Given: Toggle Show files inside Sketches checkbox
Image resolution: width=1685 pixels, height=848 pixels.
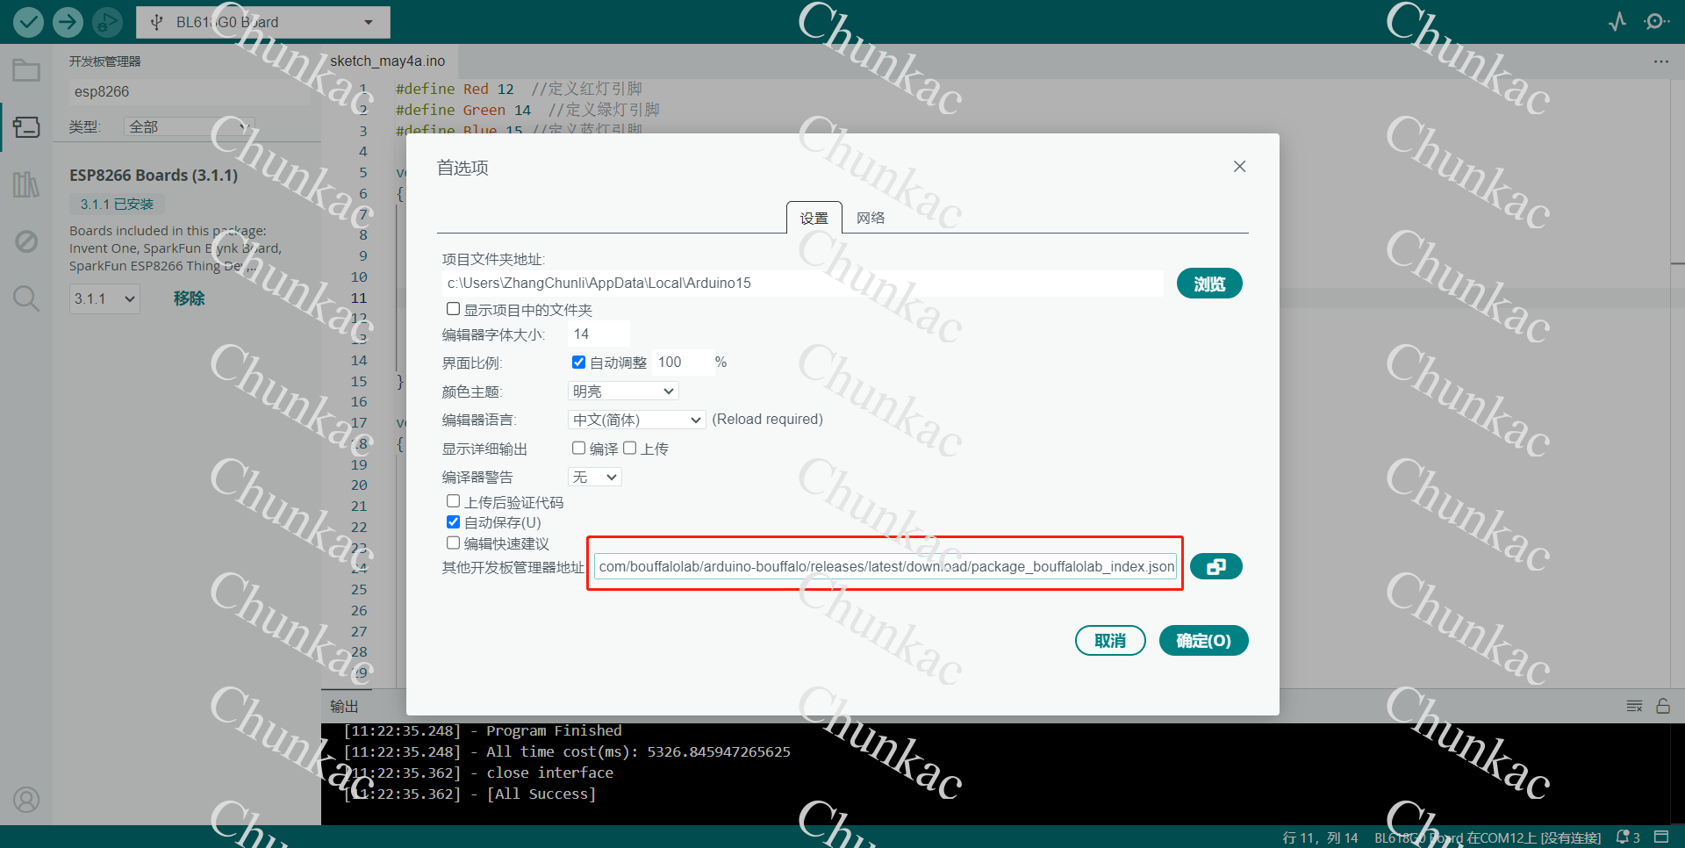Looking at the screenshot, I should coord(453,309).
